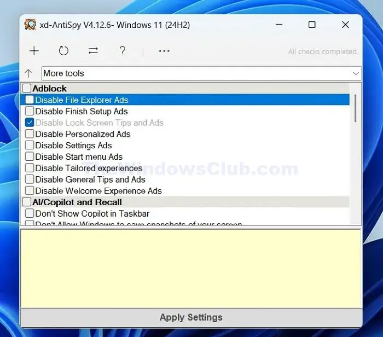The width and height of the screenshot is (383, 337).
Task: Click the settings list vertical scrollbar
Action: pos(356,108)
